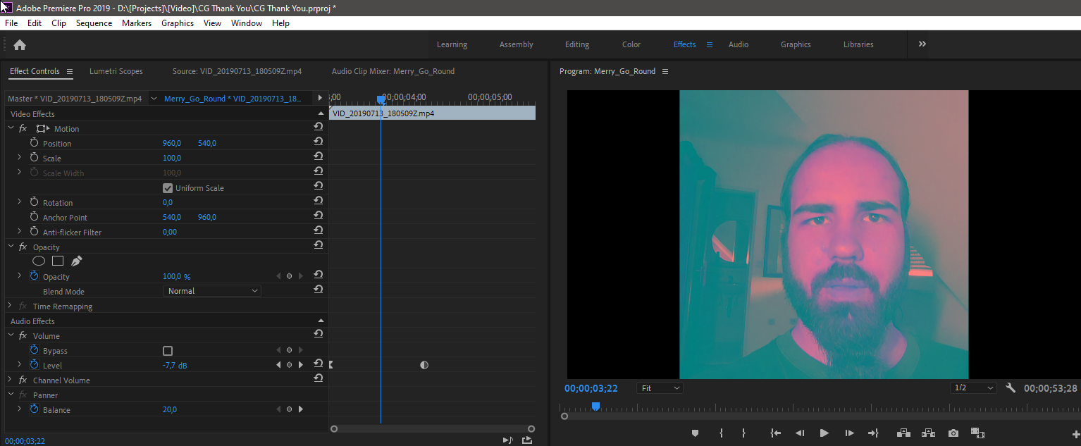
Task: Reset the Motion effect
Action: click(x=319, y=127)
